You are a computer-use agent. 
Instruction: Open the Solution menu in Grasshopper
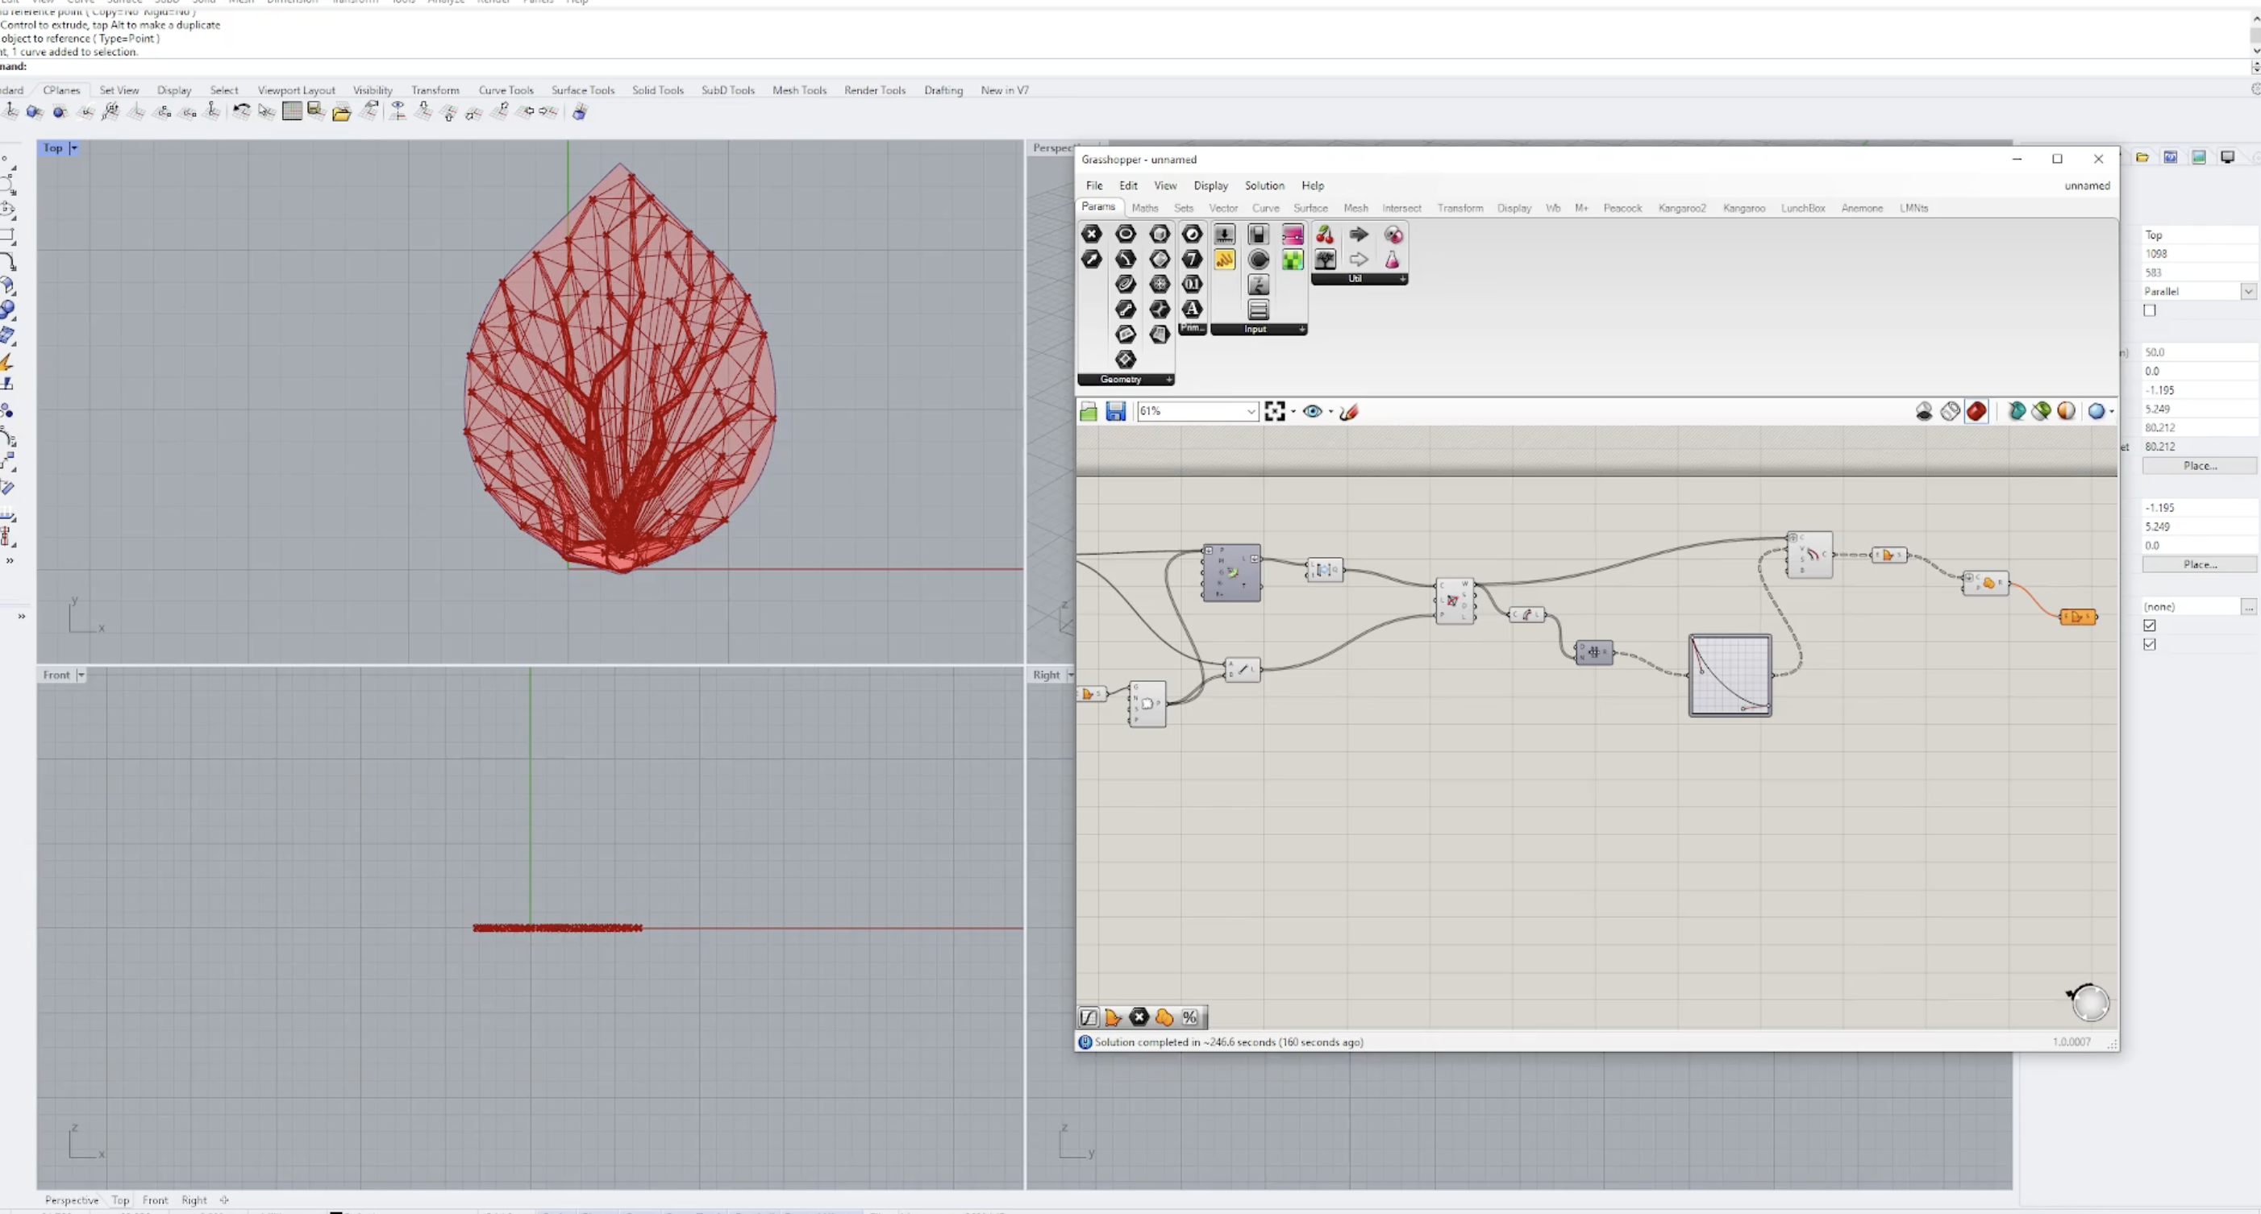1264,186
